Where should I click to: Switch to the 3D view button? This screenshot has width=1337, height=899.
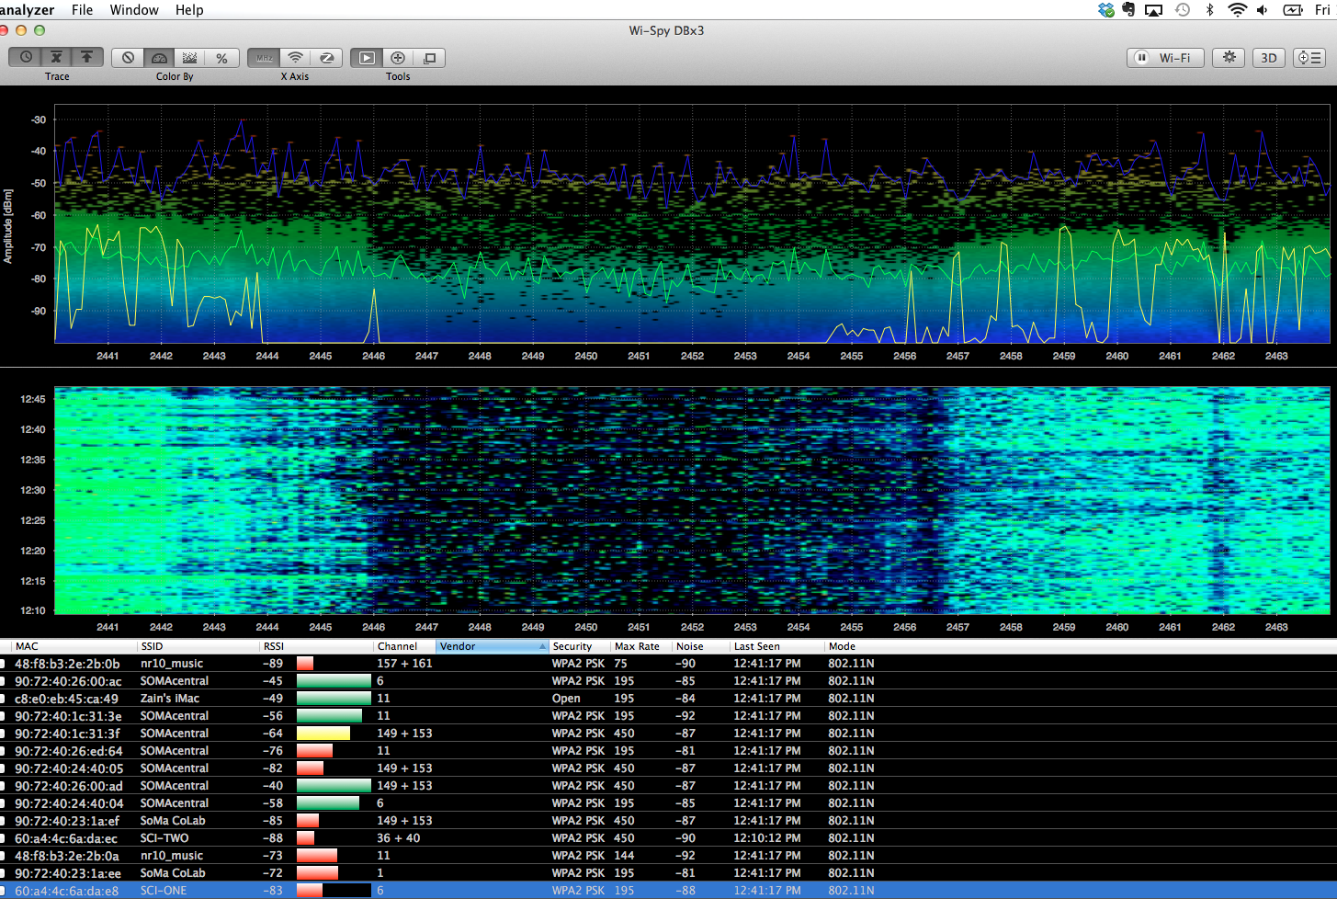click(x=1268, y=57)
